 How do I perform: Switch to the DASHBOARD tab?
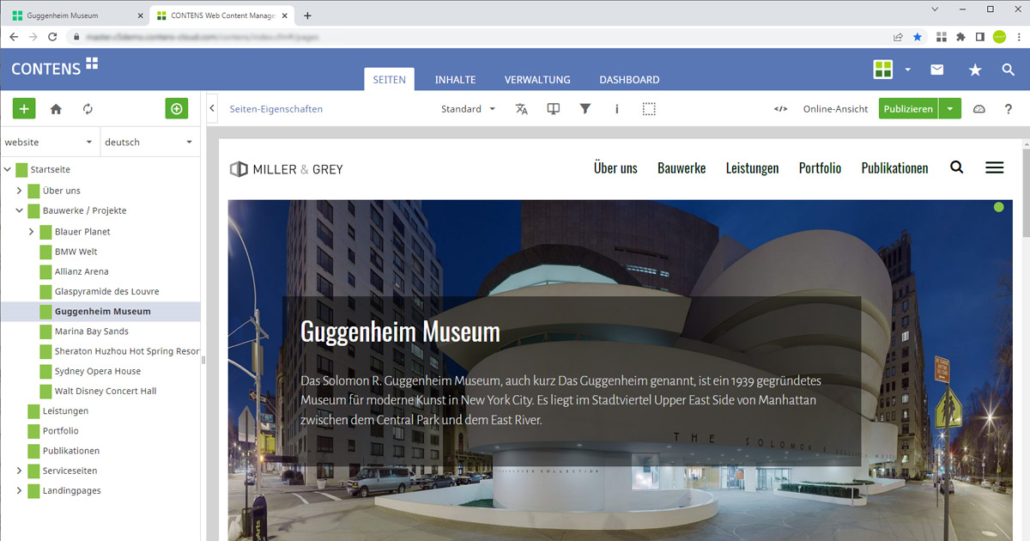pos(629,79)
